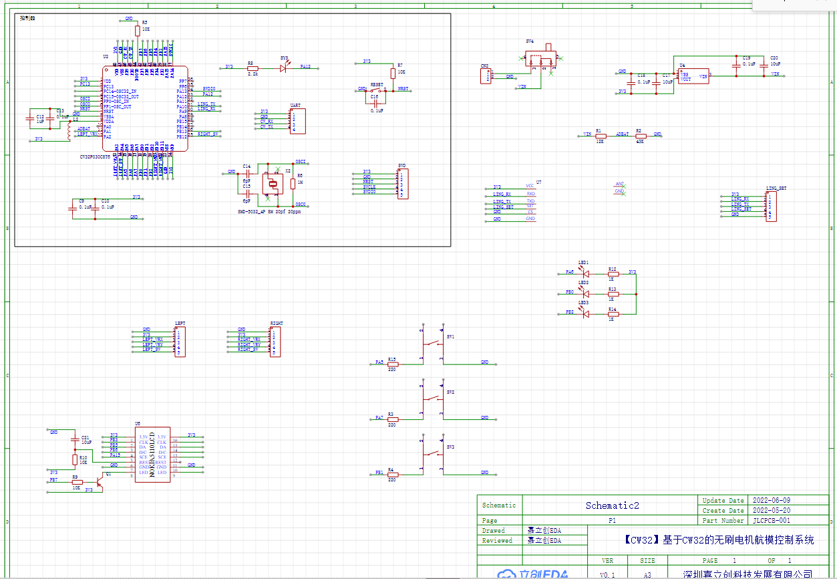Select the LED1 diode symbol
837x579 pixels.
point(585,273)
